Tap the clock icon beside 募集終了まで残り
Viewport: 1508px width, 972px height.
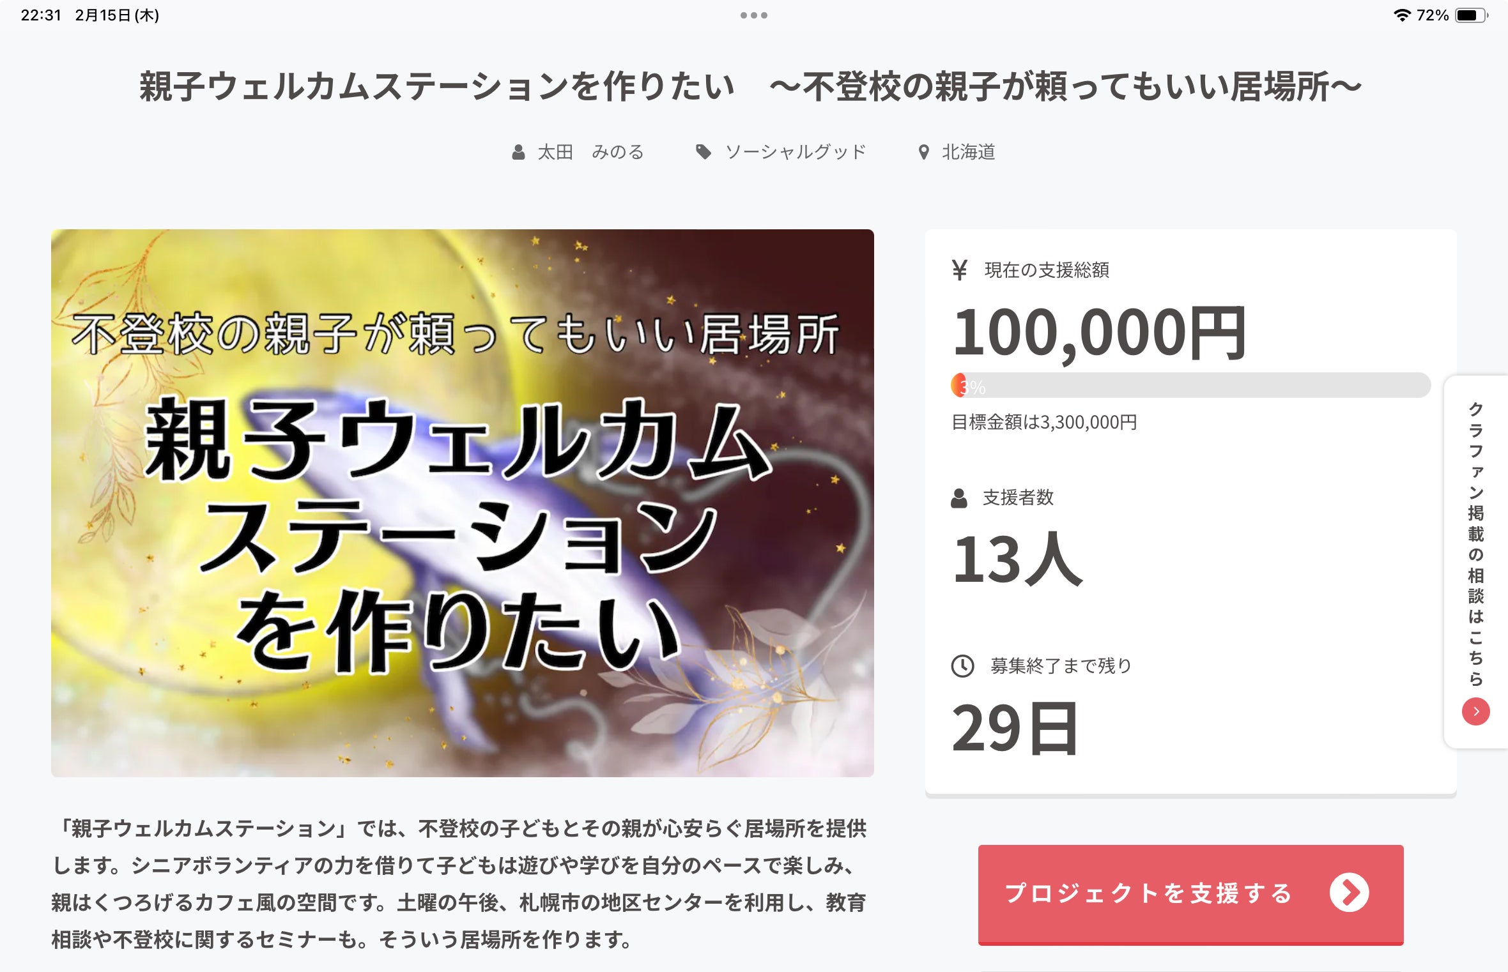pyautogui.click(x=962, y=666)
